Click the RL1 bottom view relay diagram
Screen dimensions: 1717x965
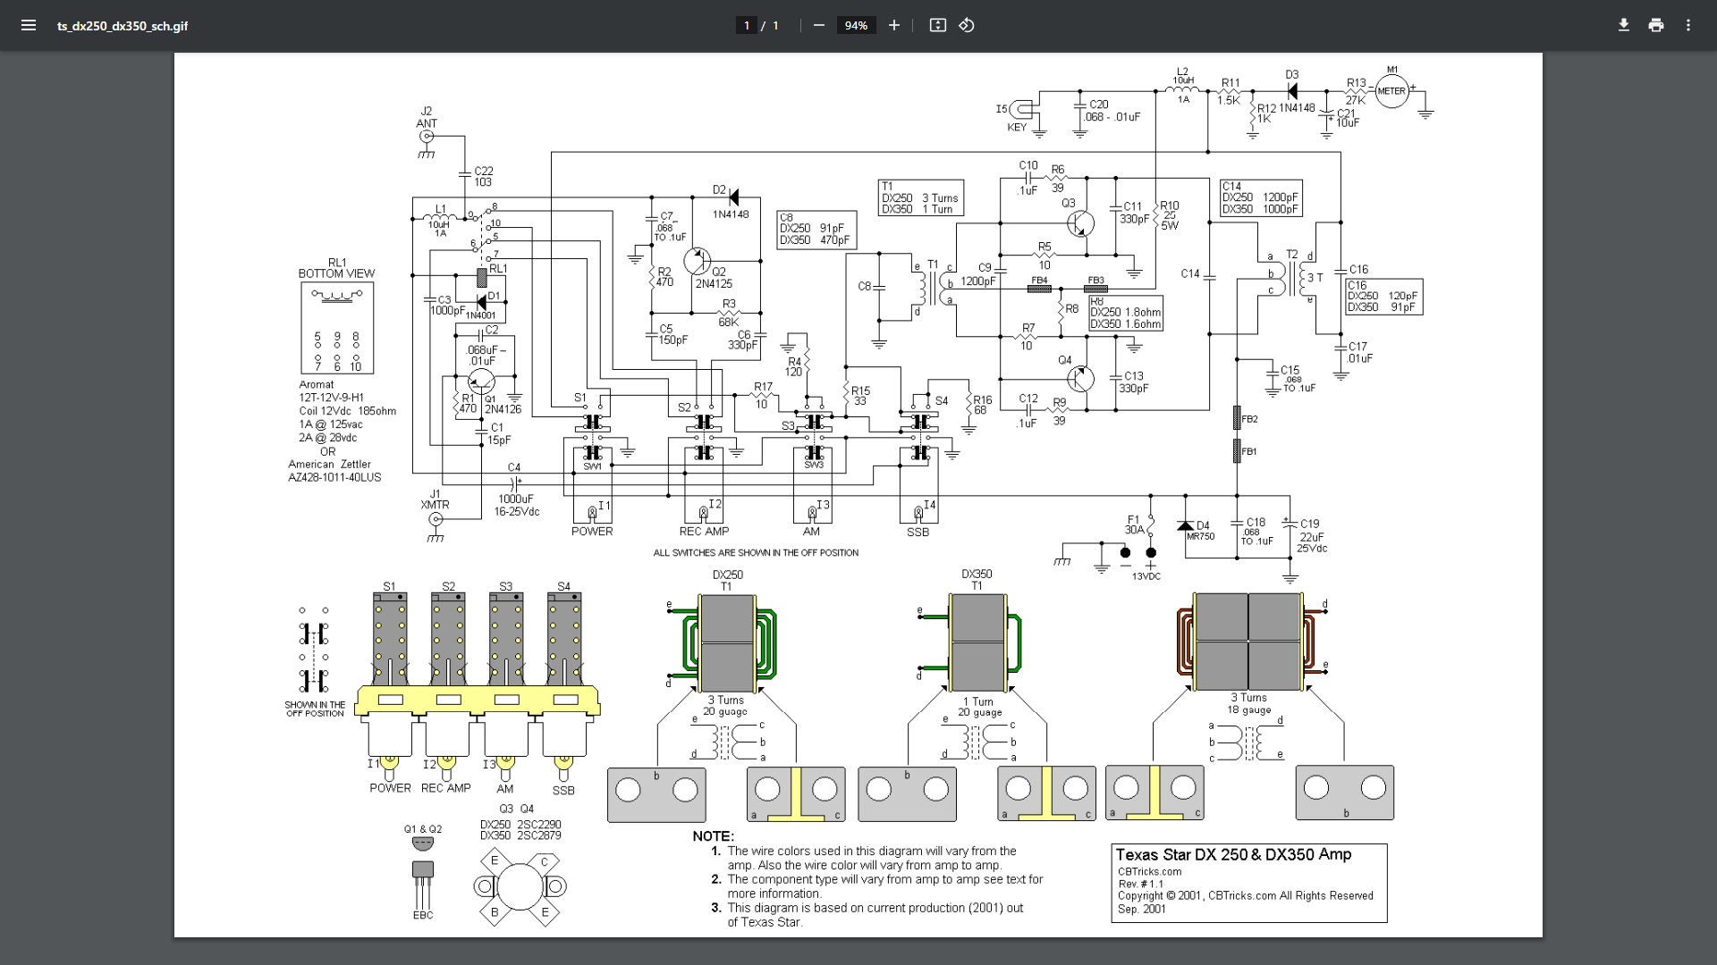tap(337, 328)
